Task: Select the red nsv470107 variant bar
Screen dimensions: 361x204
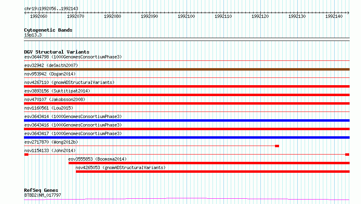Action: pyautogui.click(x=187, y=103)
